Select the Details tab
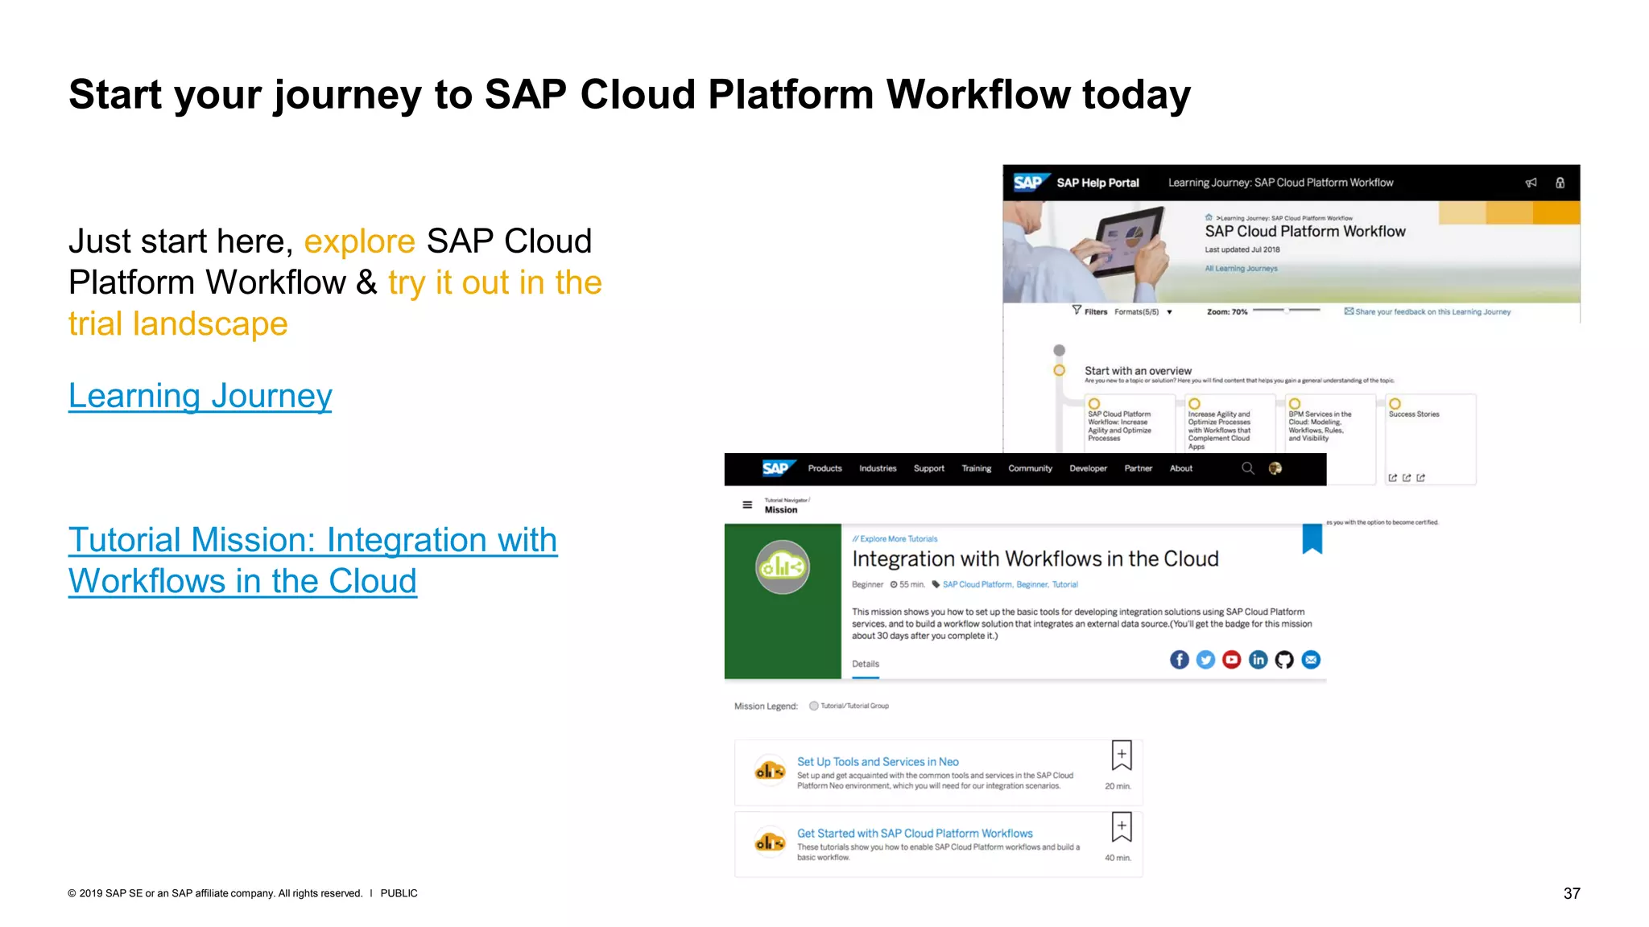 tap(866, 665)
